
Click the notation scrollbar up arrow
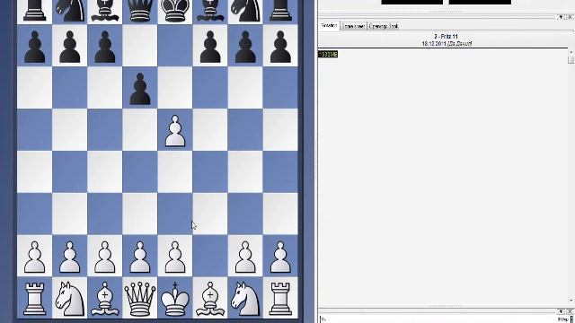point(571,51)
